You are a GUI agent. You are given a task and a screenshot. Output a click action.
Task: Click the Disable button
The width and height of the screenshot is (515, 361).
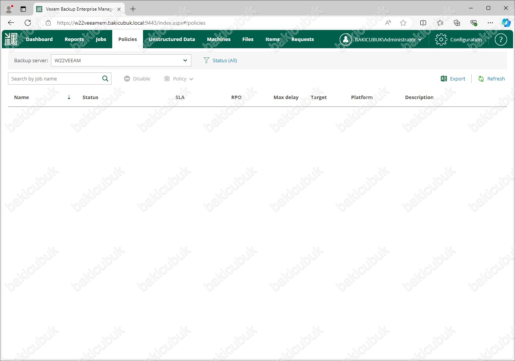click(x=137, y=79)
